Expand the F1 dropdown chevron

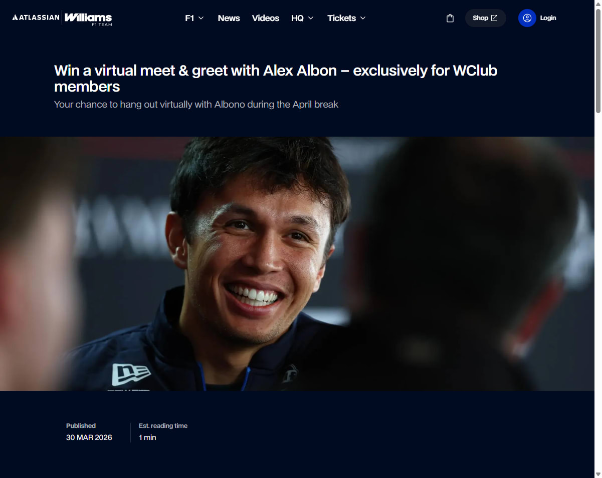coord(201,18)
